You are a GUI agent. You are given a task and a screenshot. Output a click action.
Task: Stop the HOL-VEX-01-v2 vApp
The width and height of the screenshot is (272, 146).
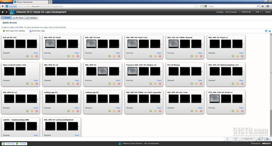[x=78, y=84]
